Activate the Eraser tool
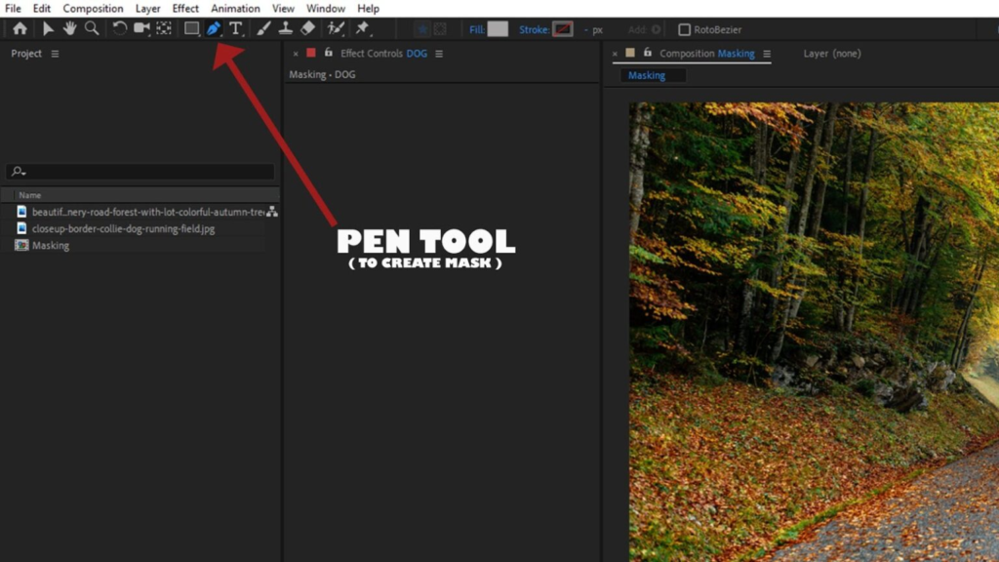This screenshot has height=562, width=999. (307, 29)
